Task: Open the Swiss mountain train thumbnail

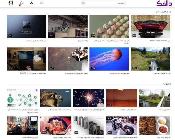Action: [150, 59]
